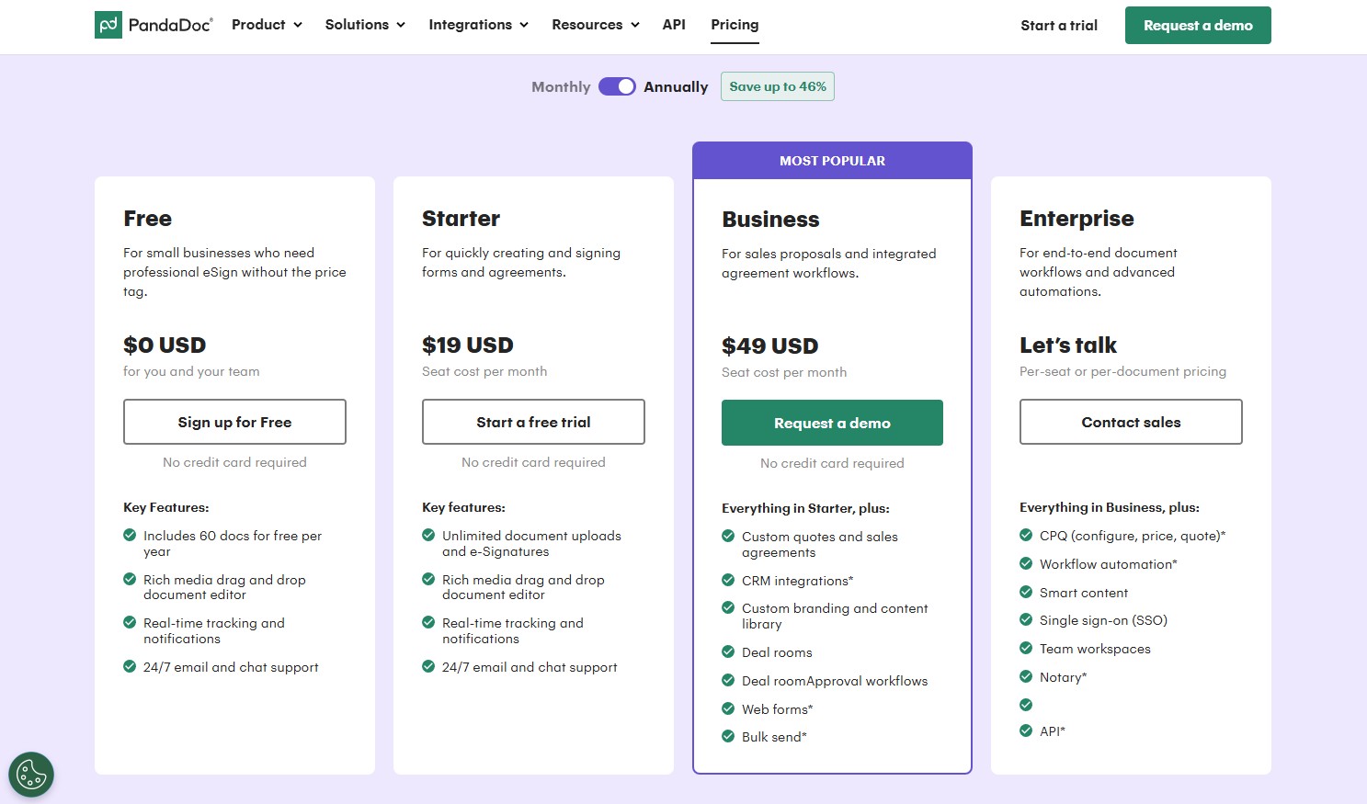This screenshot has height=804, width=1367.
Task: Click checkmark icon beside CRM integrations
Action: tap(728, 580)
